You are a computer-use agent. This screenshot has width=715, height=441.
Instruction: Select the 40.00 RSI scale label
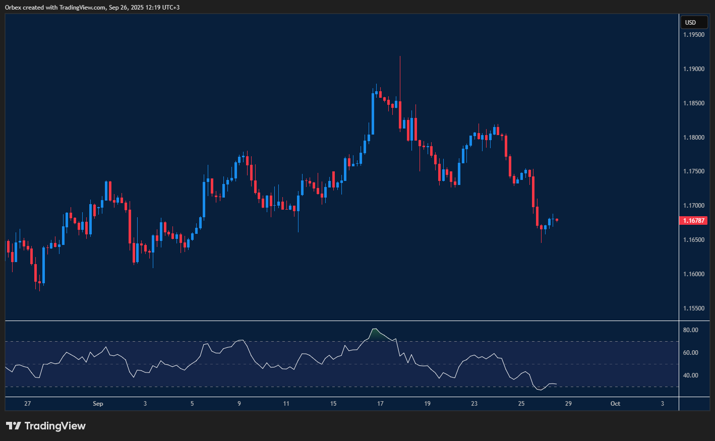pyautogui.click(x=690, y=375)
